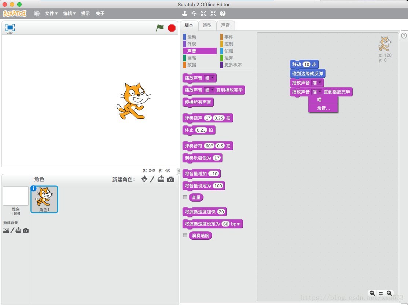Collapse the stage using the small arrow
Image resolution: width=408 pixels, height=305 pixels.
point(178,171)
